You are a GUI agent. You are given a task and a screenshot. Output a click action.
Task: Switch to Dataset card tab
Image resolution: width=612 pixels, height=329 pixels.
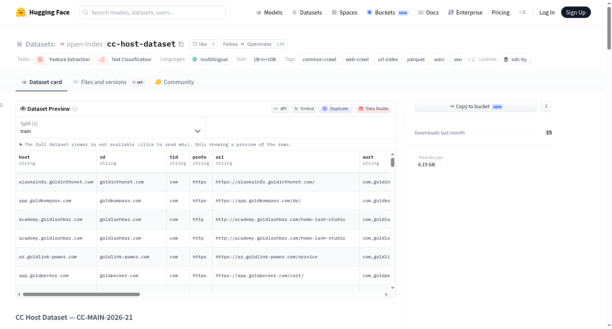41,82
